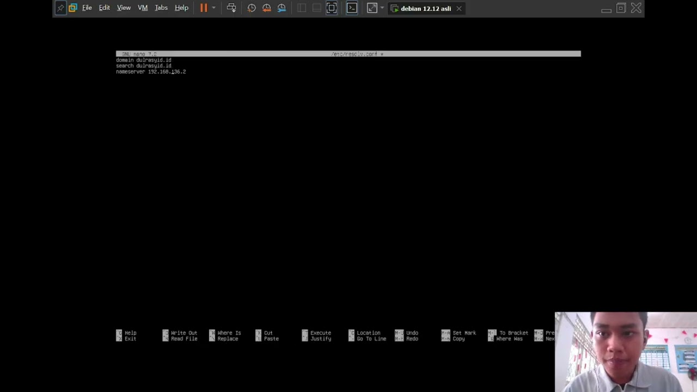
Task: Pause the virtual machine with the orange button
Action: click(x=204, y=8)
